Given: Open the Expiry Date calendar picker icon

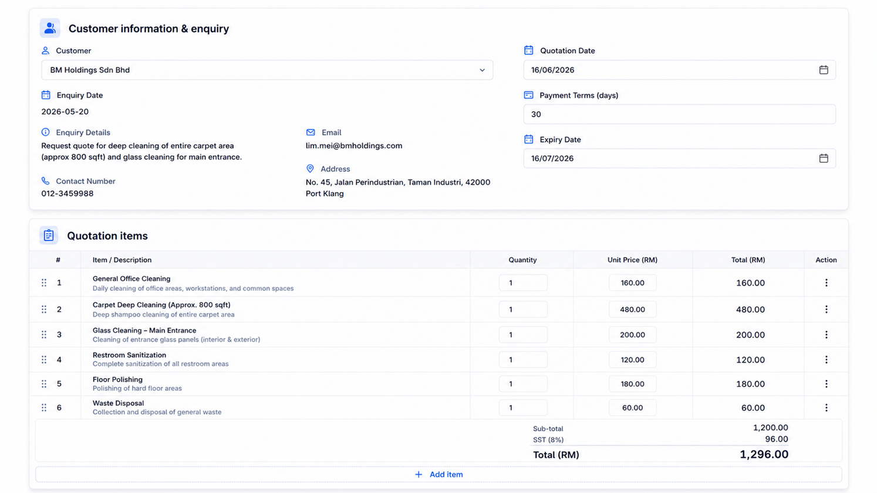Looking at the screenshot, I should click(x=824, y=158).
